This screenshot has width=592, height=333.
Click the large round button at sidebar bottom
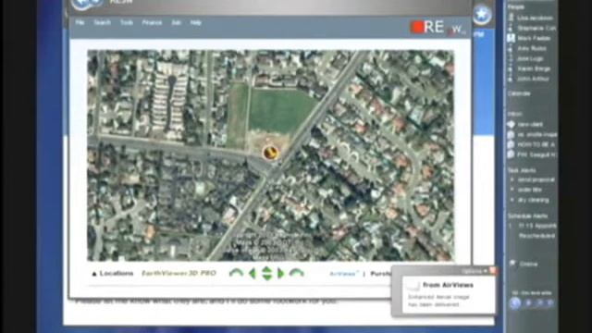(515, 302)
